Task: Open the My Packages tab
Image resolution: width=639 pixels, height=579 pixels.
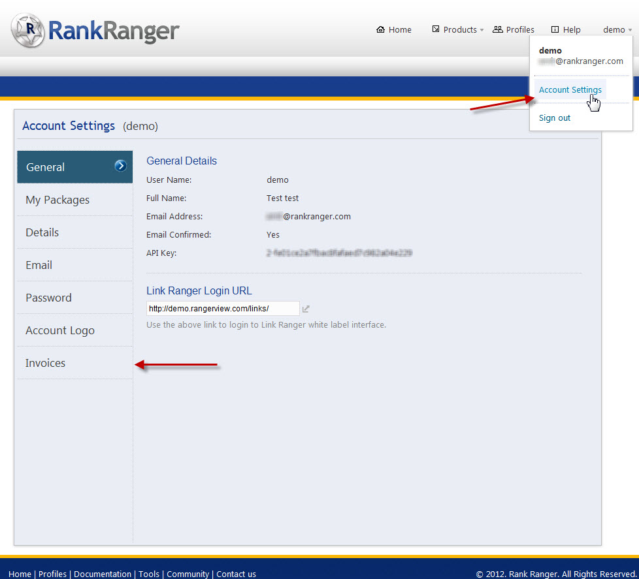Action: coord(57,200)
